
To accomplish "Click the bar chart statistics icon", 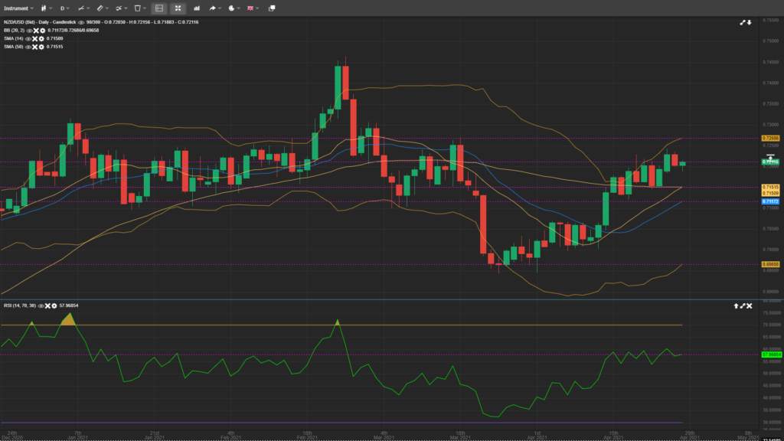I will click(197, 8).
